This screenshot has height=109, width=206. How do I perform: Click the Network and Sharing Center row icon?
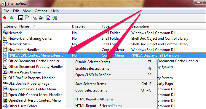point(5,38)
